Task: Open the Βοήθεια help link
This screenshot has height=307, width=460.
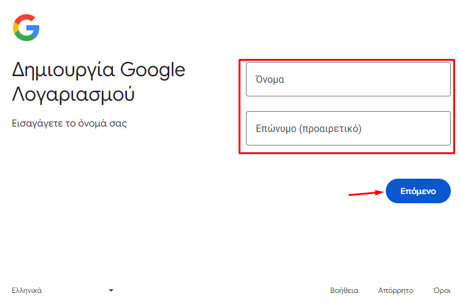Action: pos(344,290)
